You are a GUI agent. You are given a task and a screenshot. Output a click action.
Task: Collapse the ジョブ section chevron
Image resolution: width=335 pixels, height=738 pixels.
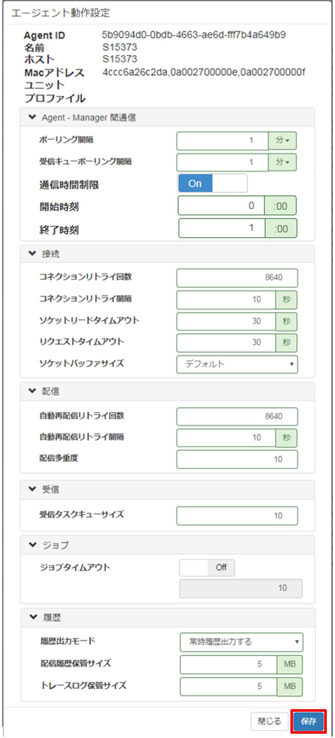(x=32, y=545)
